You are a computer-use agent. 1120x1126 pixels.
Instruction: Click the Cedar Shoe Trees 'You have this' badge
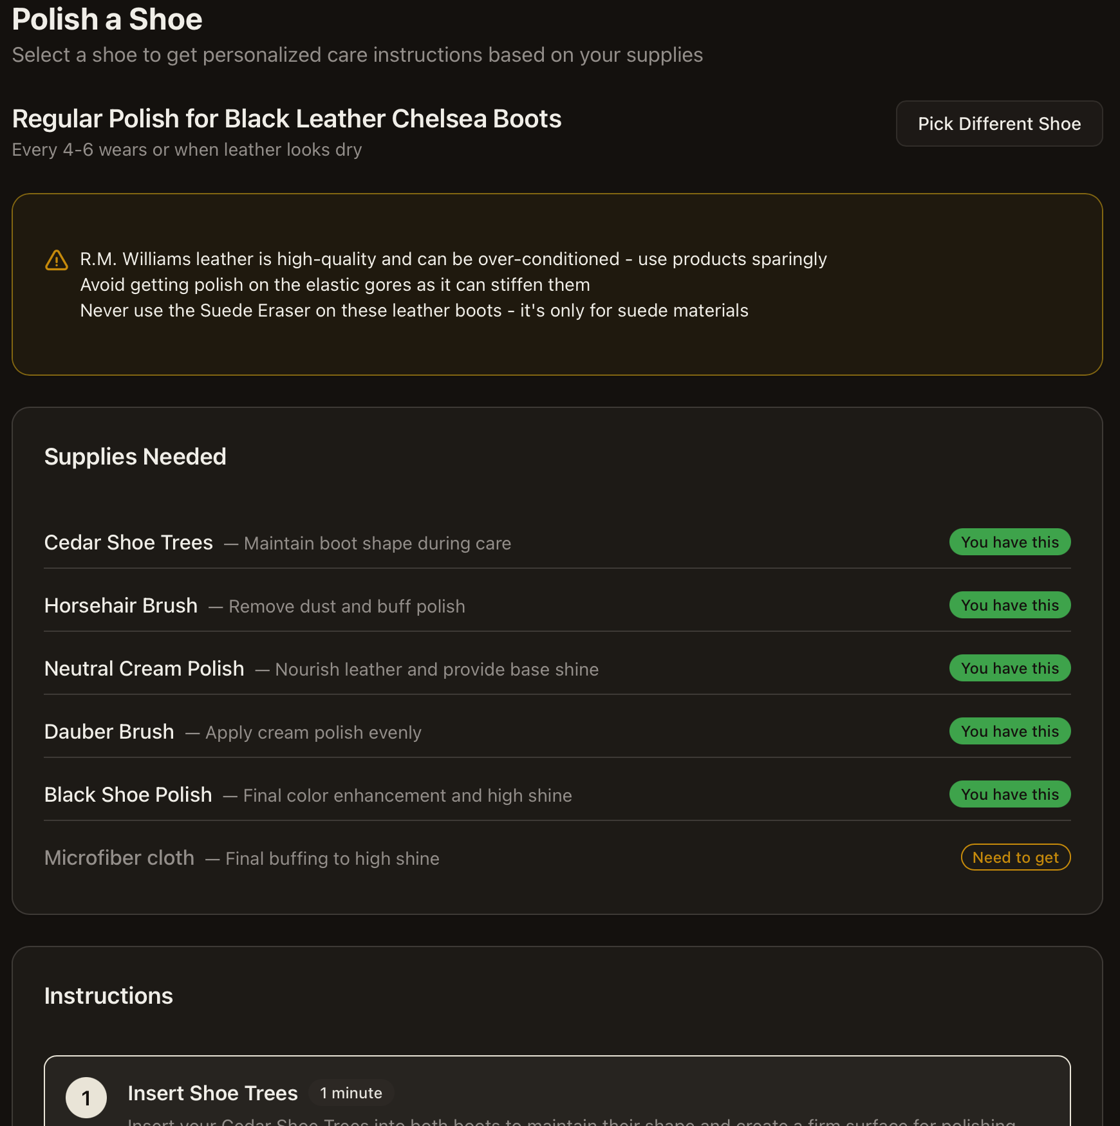coord(1009,542)
